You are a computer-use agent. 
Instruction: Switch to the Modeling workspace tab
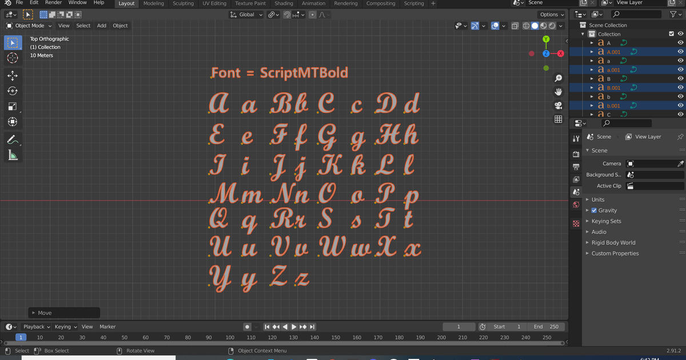coord(153,3)
